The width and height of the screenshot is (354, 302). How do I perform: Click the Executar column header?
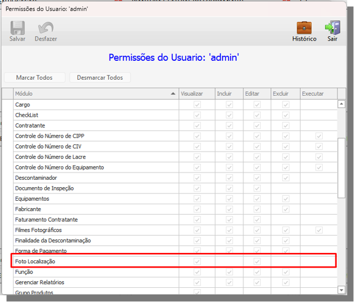click(x=319, y=93)
